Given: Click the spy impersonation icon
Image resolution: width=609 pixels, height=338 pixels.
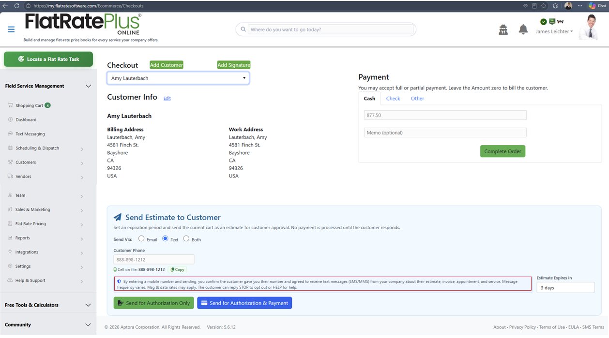Looking at the screenshot, I should coord(503,30).
